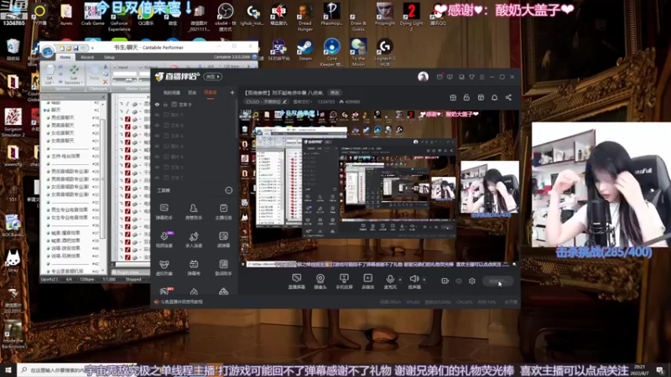Click the 麦克风 microphone icon
This screenshot has width=671, height=377.
tap(390, 279)
